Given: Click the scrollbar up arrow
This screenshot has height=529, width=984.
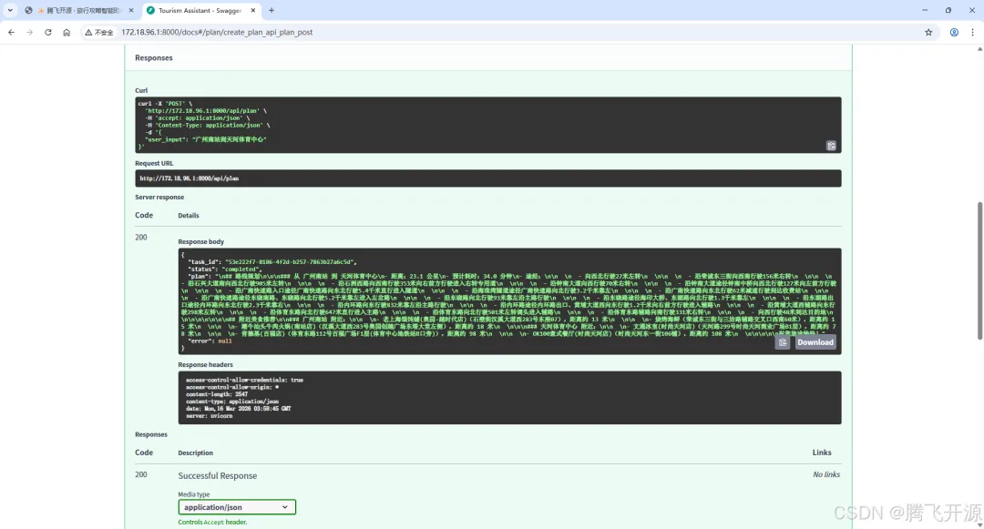Looking at the screenshot, I should (979, 49).
